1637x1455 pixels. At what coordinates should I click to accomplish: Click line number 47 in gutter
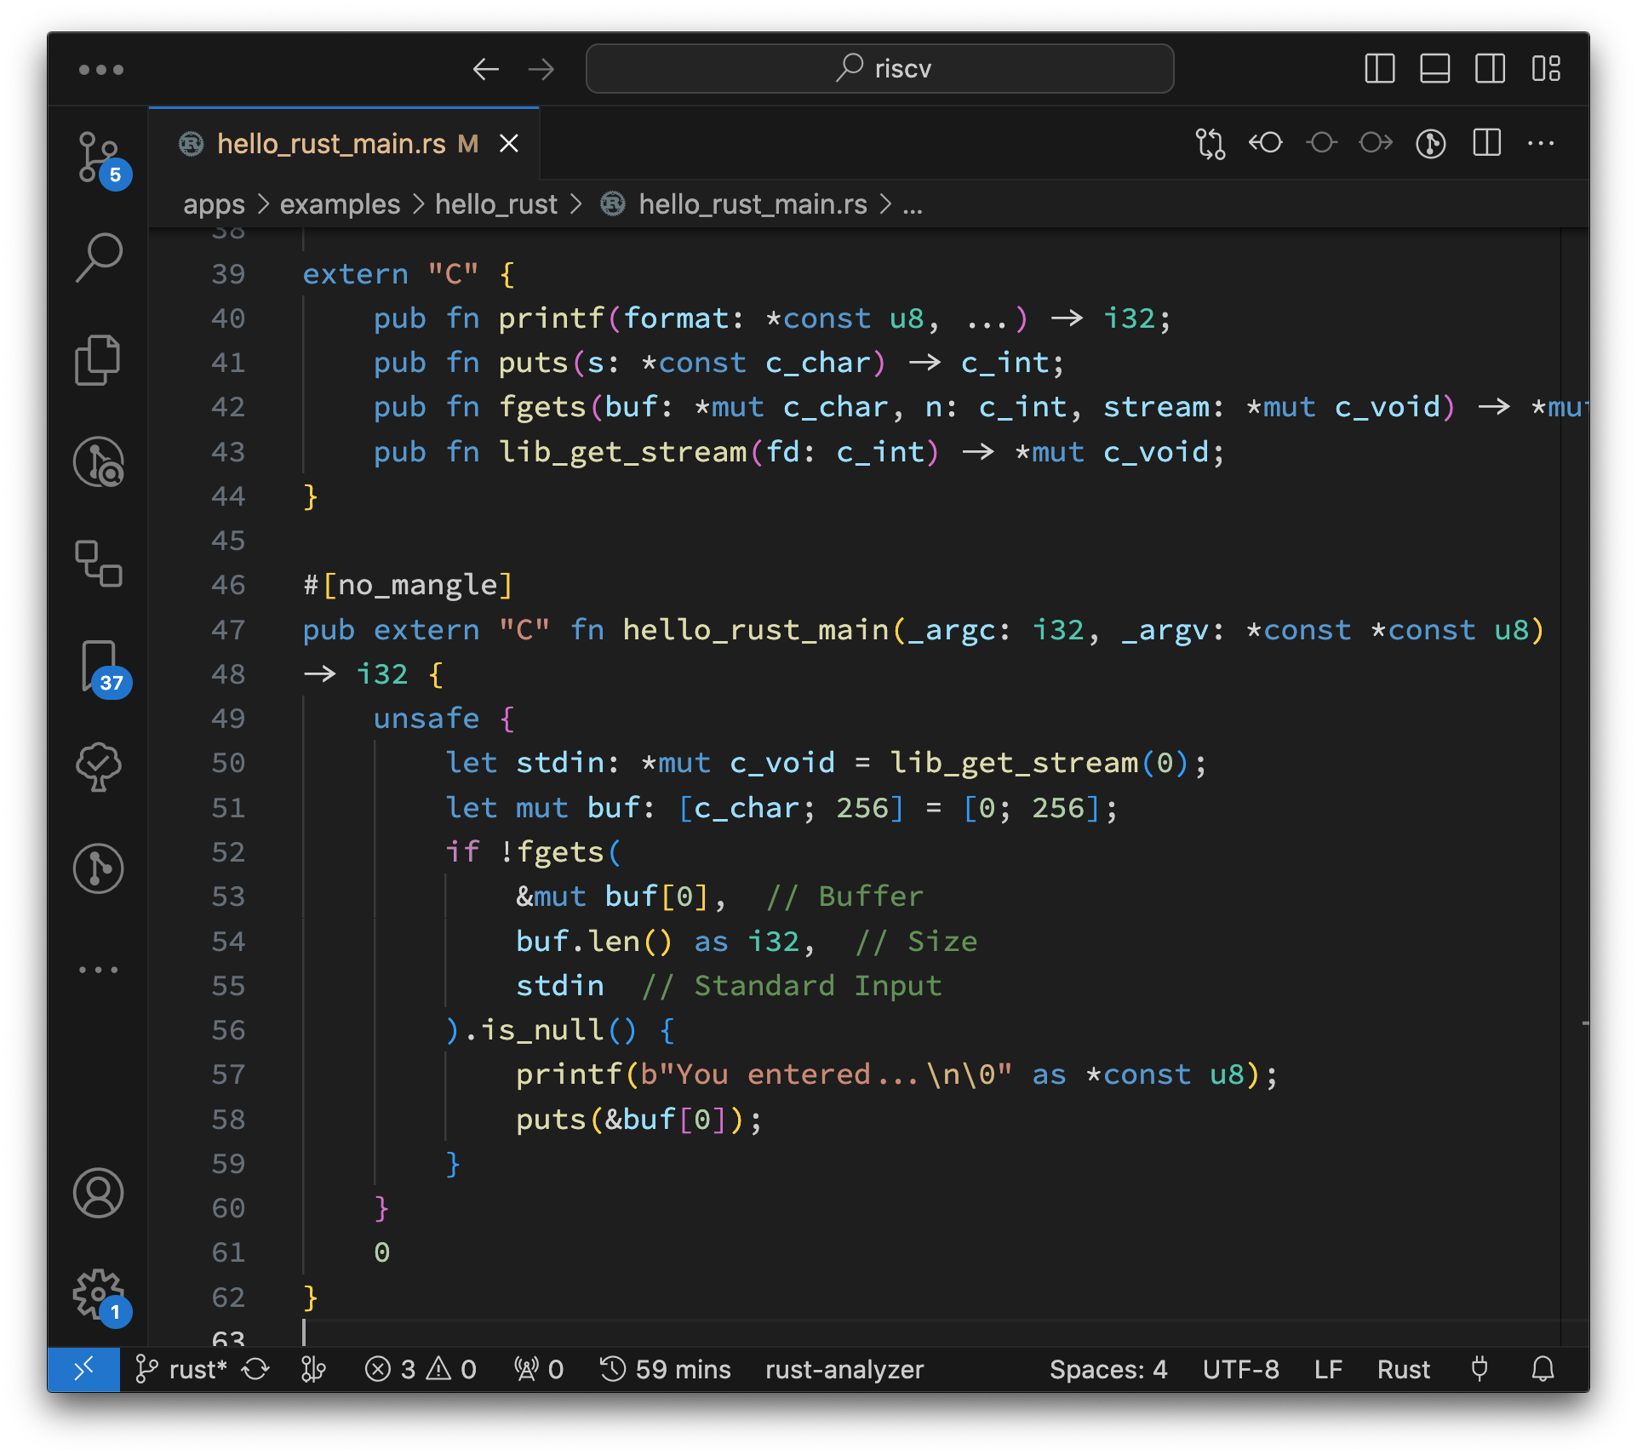coord(228,630)
